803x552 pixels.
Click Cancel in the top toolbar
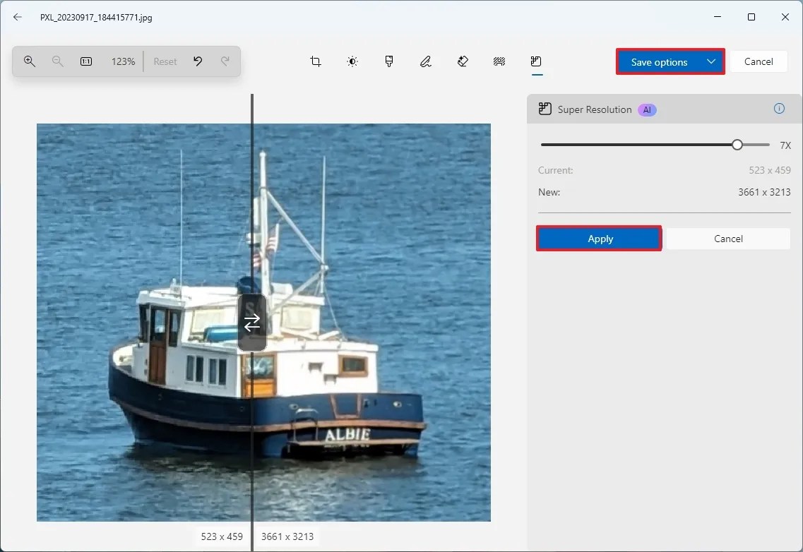tap(759, 61)
